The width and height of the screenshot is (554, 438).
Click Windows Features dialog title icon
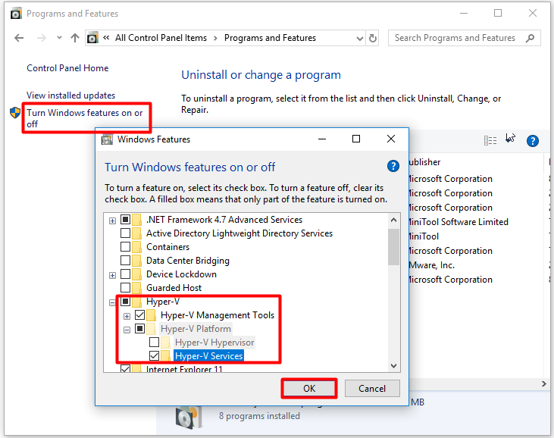tap(107, 139)
